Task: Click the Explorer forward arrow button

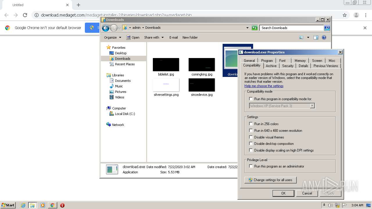Action: coord(114,28)
